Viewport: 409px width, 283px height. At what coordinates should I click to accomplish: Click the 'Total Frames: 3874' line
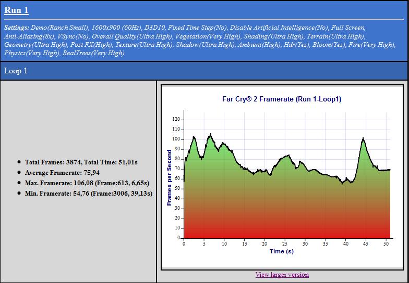pyautogui.click(x=81, y=162)
